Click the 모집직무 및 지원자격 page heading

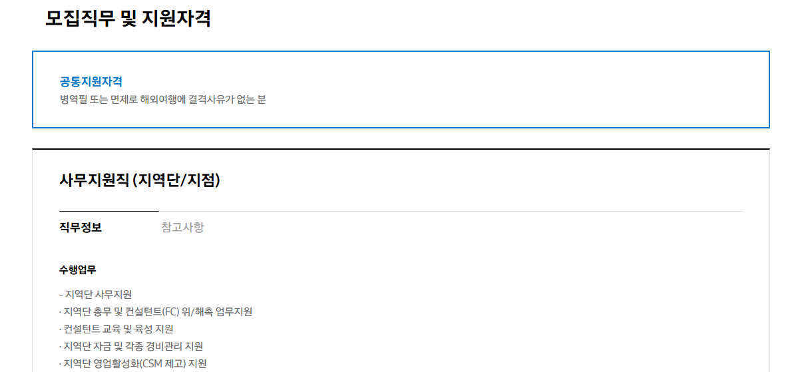click(x=128, y=19)
